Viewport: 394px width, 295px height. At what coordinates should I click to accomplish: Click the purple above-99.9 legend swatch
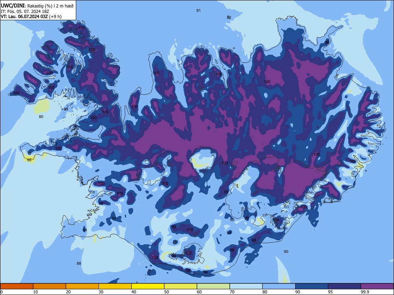(x=377, y=286)
